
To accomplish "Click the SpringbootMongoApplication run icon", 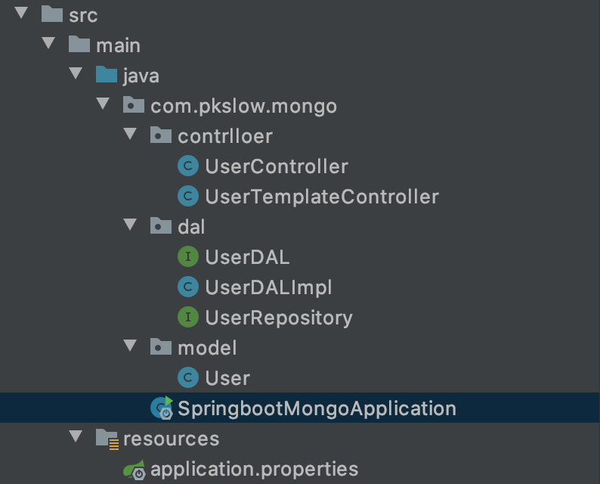I will point(161,408).
